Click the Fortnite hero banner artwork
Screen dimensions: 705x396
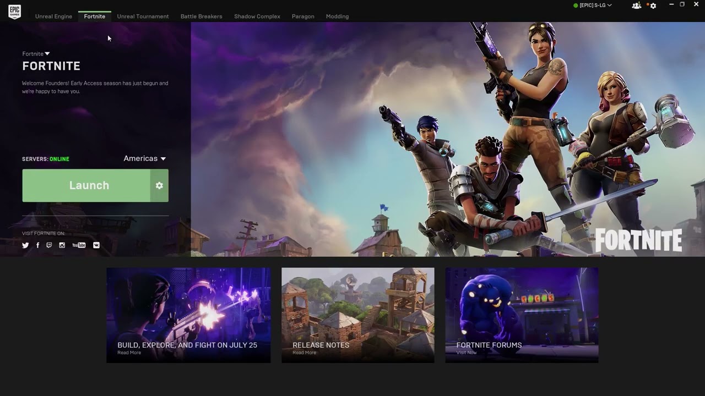[448, 139]
